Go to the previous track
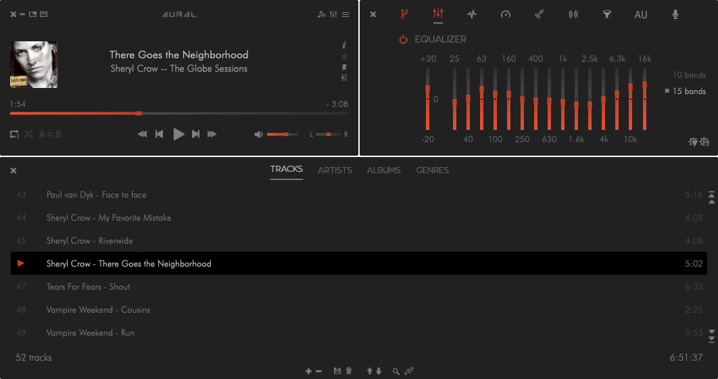 point(160,134)
